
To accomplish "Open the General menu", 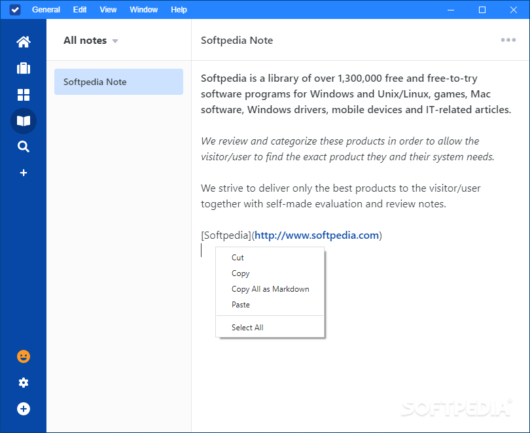I will coord(46,9).
